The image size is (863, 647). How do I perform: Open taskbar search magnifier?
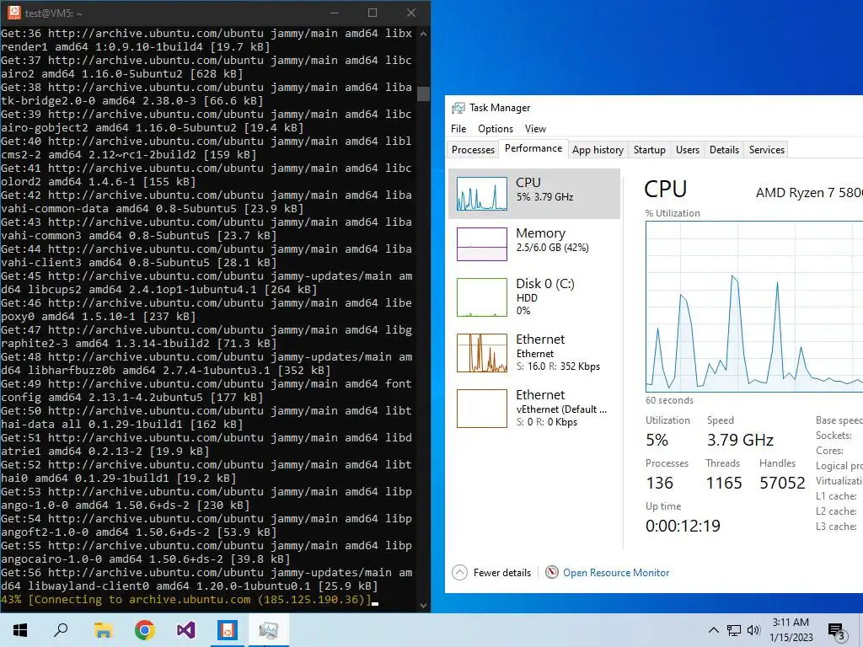[x=61, y=630]
